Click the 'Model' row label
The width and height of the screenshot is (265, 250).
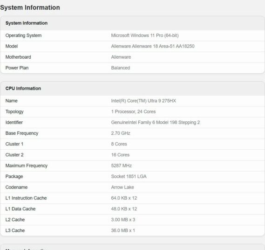pyautogui.click(x=12, y=46)
